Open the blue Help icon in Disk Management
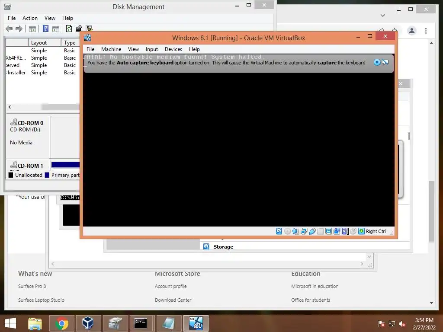This screenshot has width=443, height=332. click(x=45, y=29)
